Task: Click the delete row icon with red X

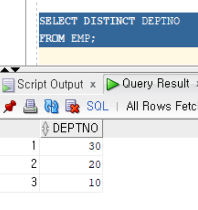Action: pyautogui.click(x=72, y=107)
